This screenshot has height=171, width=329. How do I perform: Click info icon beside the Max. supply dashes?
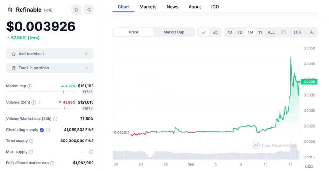pos(91,152)
